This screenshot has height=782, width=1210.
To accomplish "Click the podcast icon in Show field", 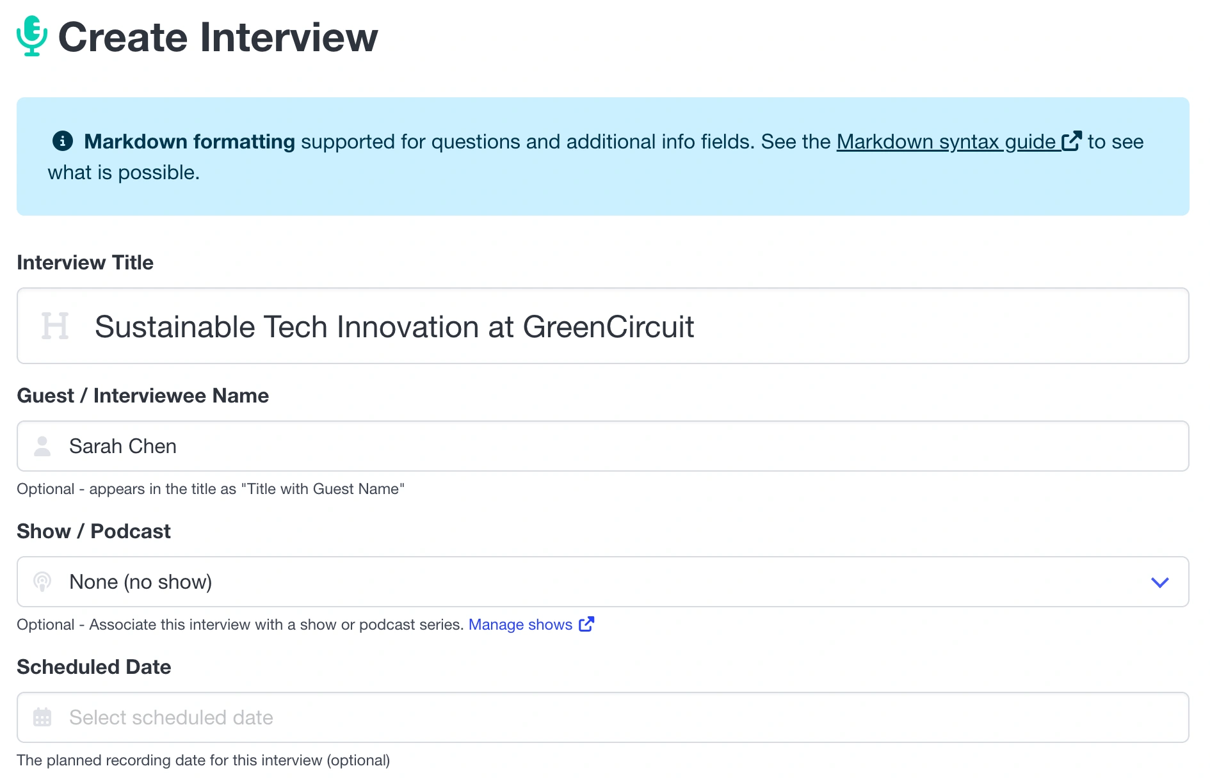I will pyautogui.click(x=42, y=582).
